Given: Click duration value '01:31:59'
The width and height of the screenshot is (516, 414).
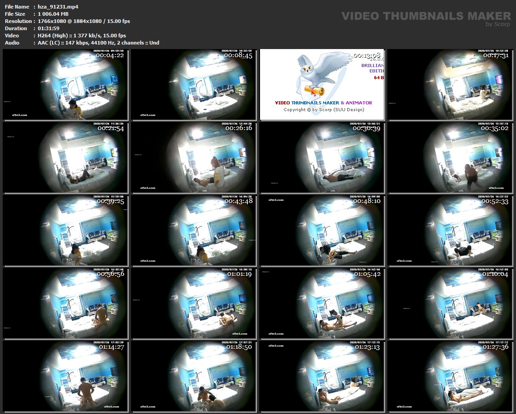Looking at the screenshot, I should [49, 28].
